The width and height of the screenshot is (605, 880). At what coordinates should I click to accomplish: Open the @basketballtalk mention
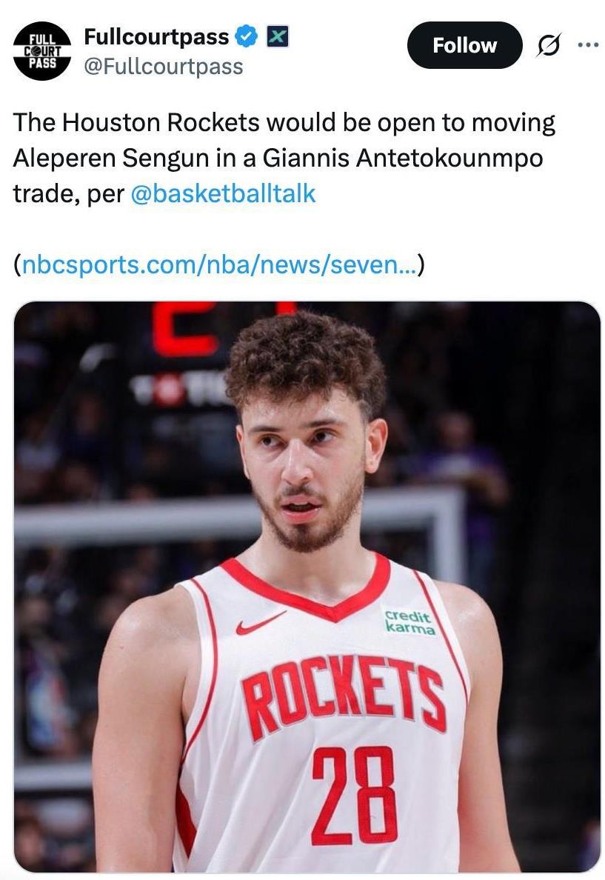[223, 193]
